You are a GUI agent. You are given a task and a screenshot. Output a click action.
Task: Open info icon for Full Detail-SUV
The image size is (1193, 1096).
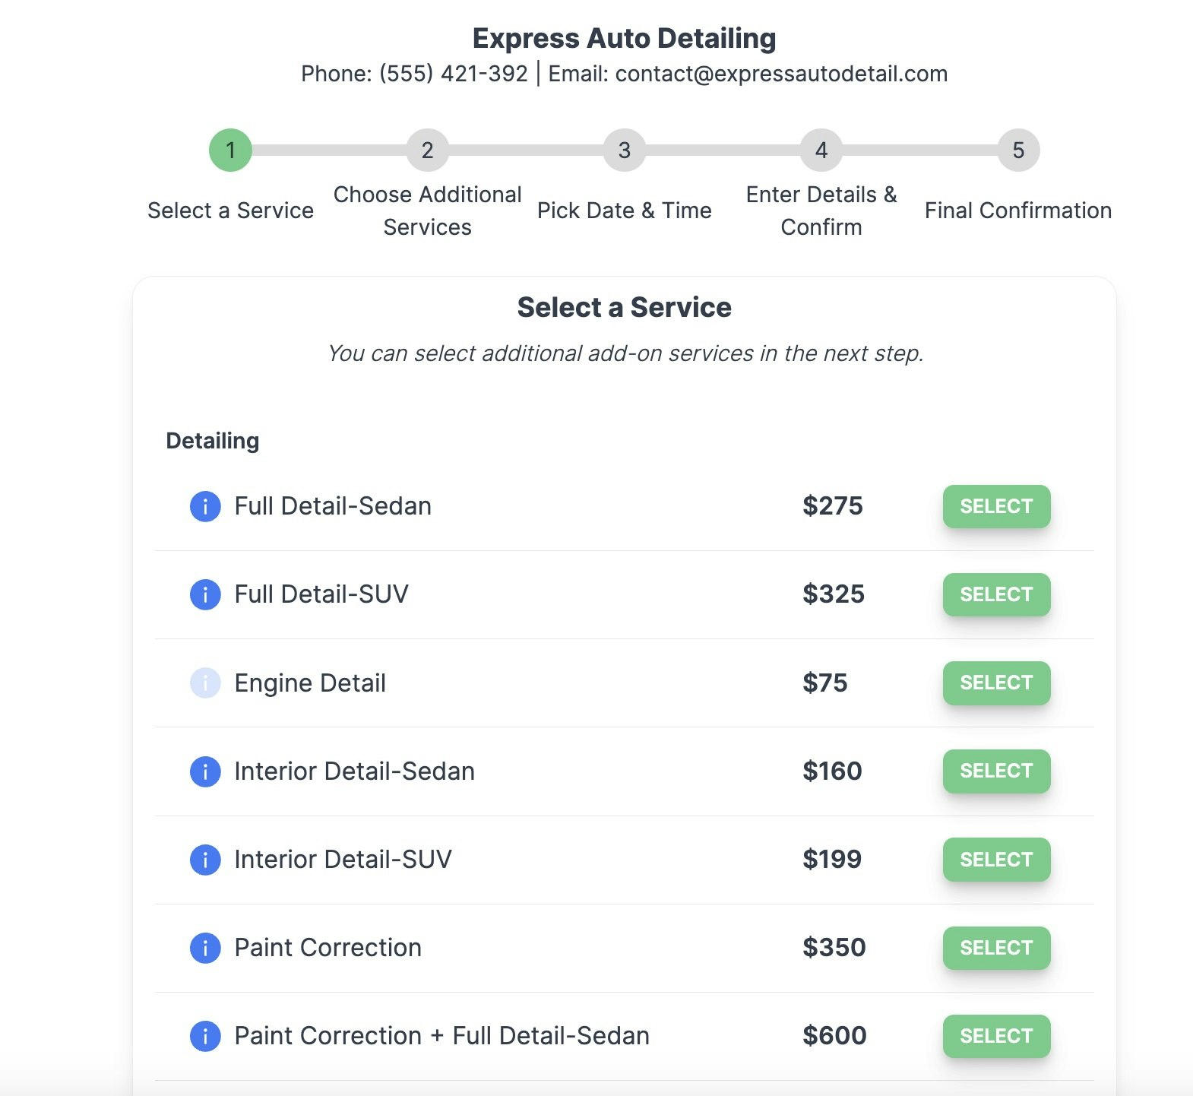[x=205, y=594]
